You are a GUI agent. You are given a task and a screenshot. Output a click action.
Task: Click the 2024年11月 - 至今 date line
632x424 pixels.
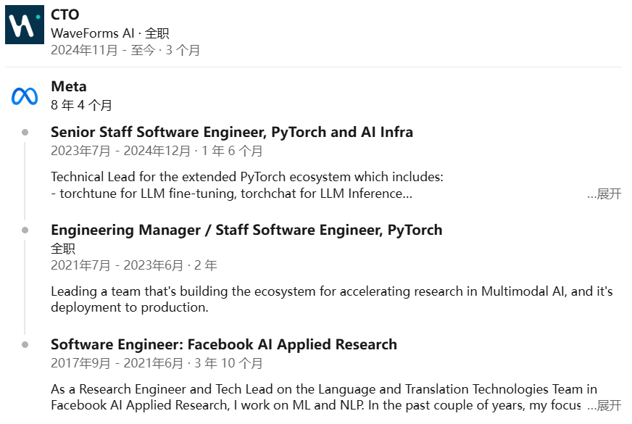[125, 51]
